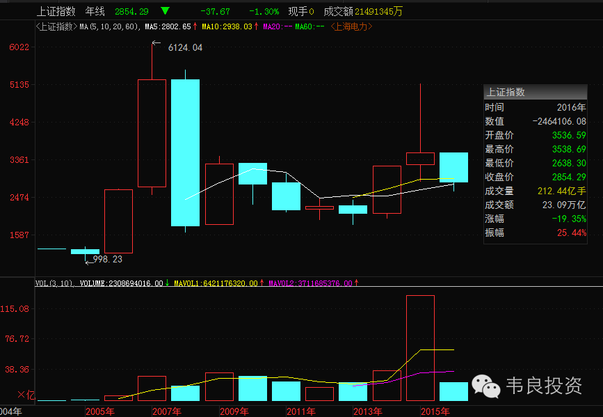Select the tall 2015 red volume bar
Image resolution: width=603 pixels, height=417 pixels.
(x=420, y=348)
